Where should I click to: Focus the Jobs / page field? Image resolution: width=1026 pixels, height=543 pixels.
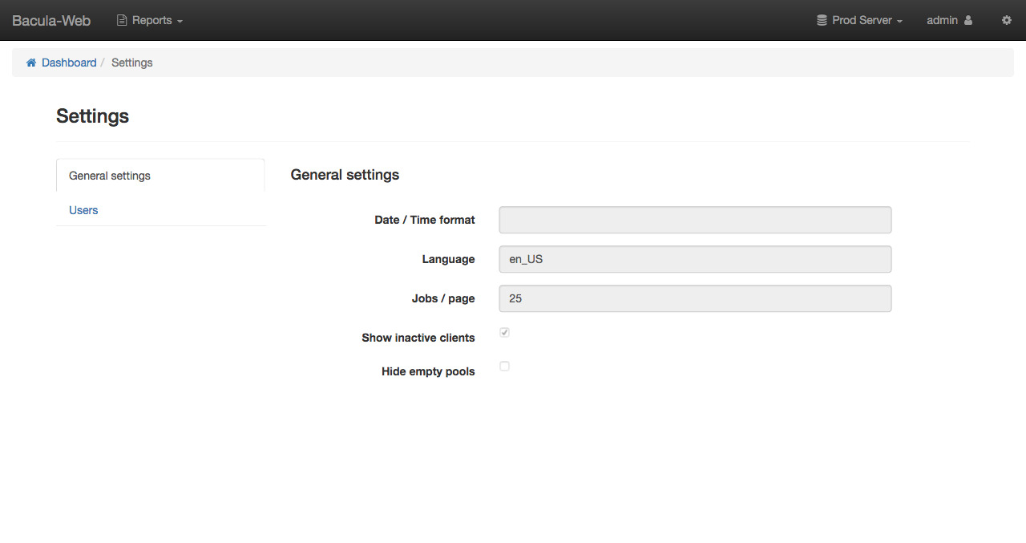695,298
